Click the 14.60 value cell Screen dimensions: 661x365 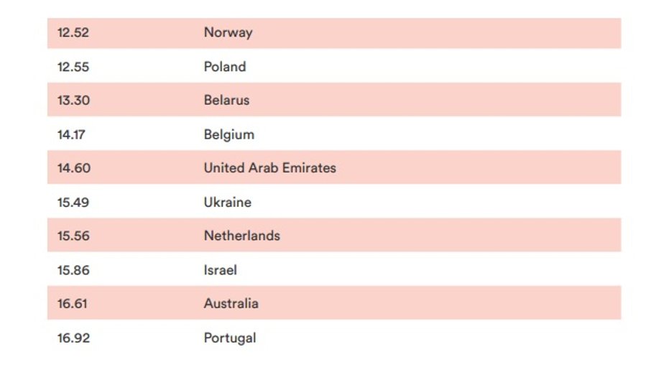74,168
